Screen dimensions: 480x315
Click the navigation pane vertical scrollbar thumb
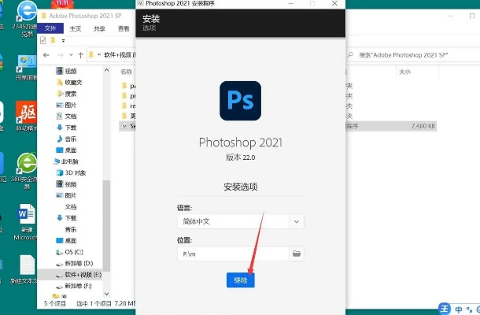[106, 225]
